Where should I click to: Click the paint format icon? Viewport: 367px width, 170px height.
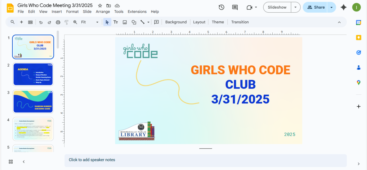pos(67,22)
